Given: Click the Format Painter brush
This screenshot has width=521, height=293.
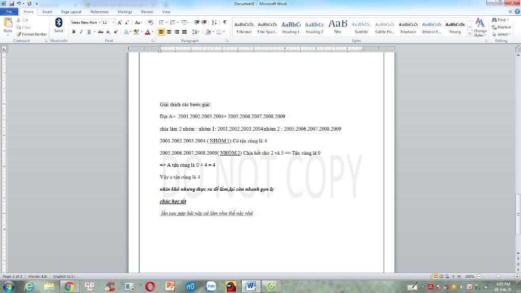Looking at the screenshot, I should 31,34.
